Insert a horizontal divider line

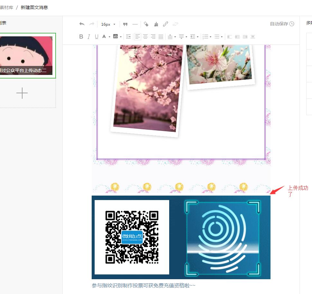(x=135, y=24)
